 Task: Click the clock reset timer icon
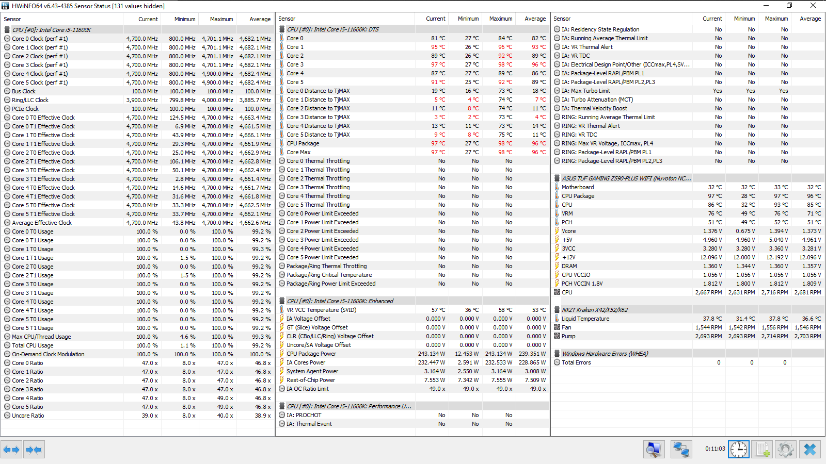pos(738,450)
